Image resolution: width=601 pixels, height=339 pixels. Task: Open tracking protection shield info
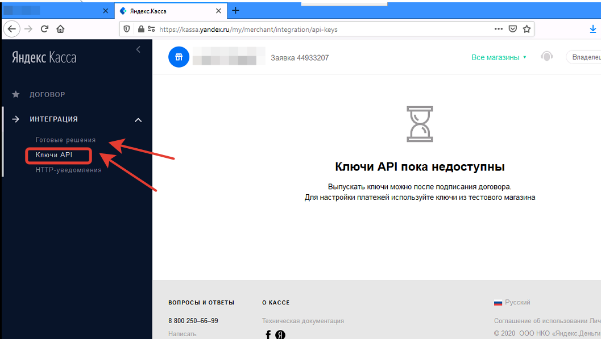(127, 29)
